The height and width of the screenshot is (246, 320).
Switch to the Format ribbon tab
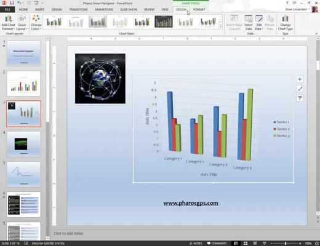199,9
